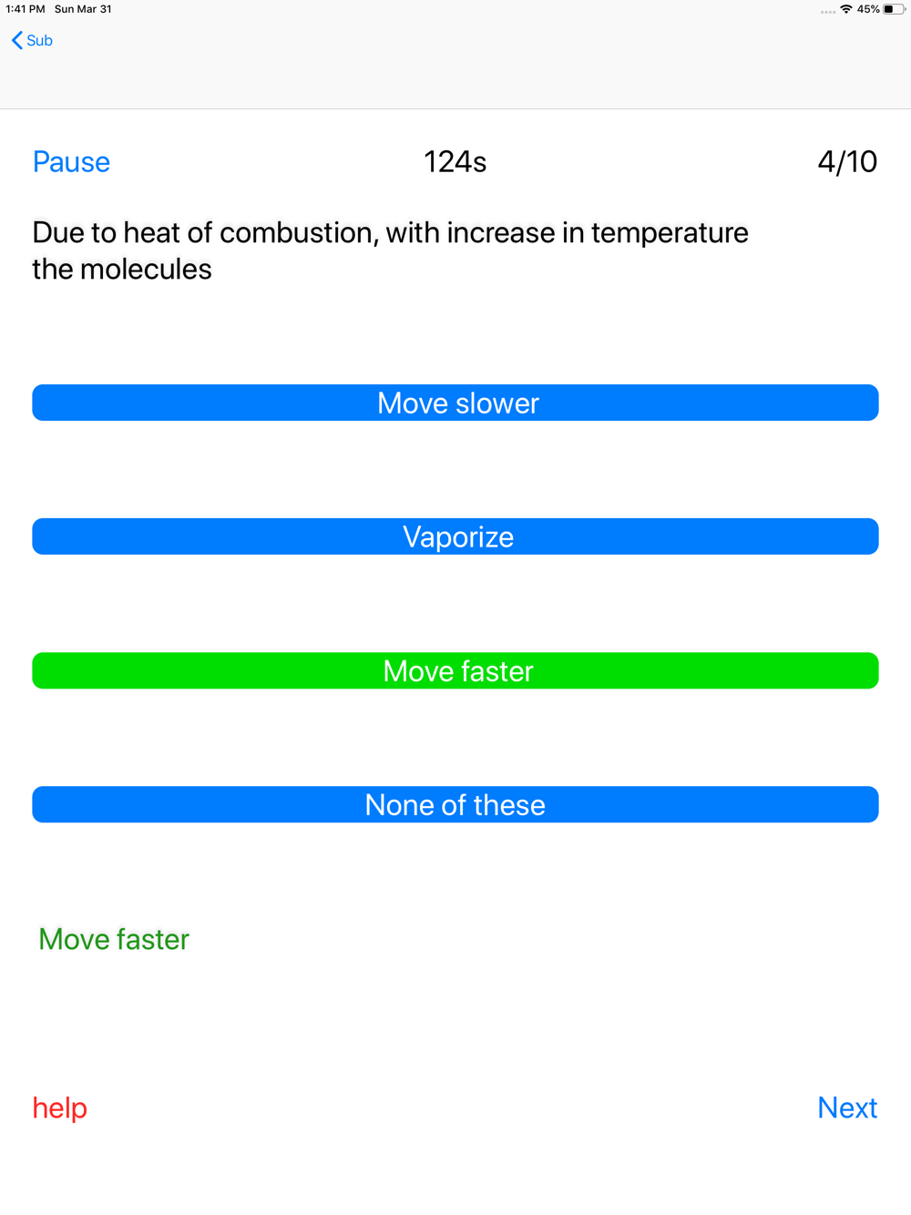The height and width of the screenshot is (1215, 911).
Task: Pick the 'None of these' answer
Action: click(x=455, y=804)
